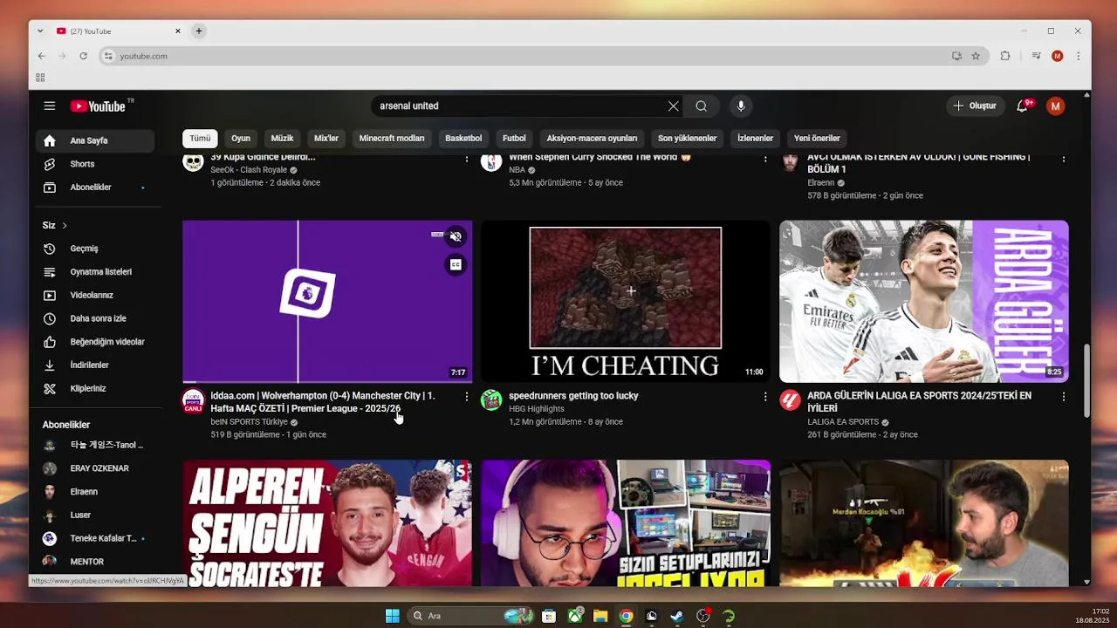
Task: Select the Mix'ler filter chip
Action: 326,138
